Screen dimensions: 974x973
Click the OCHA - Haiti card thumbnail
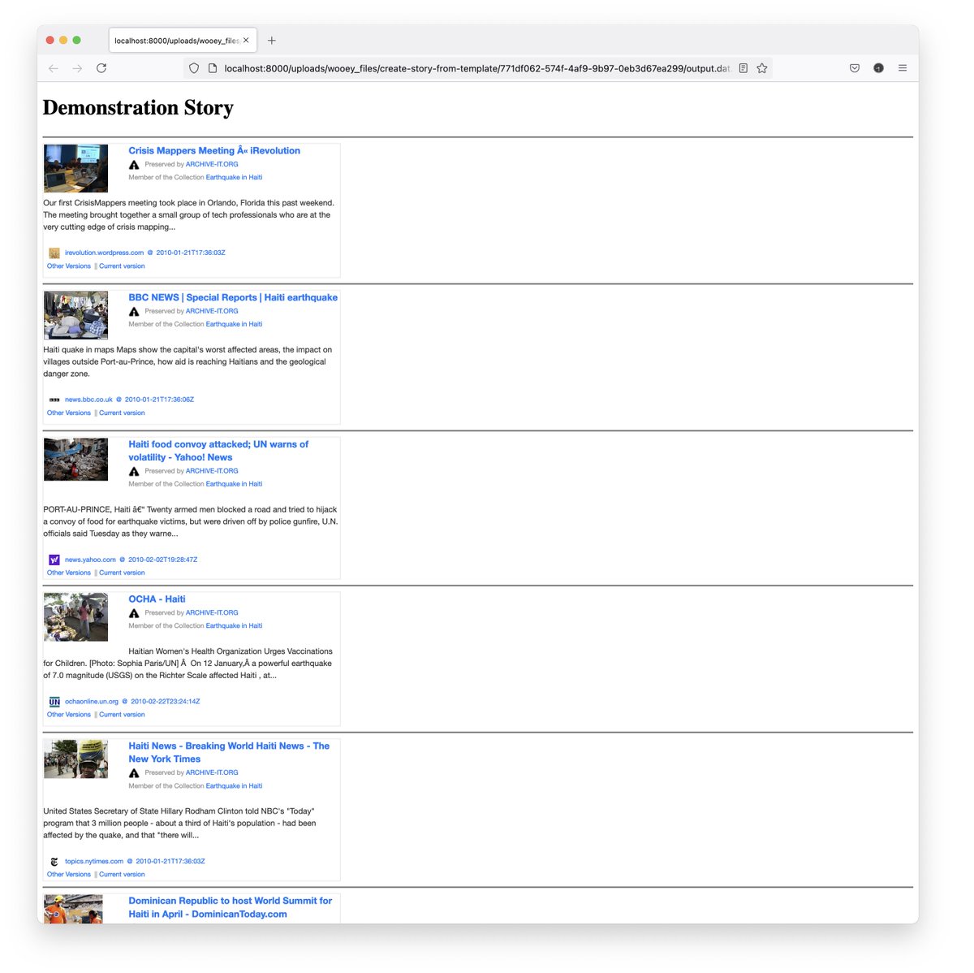(75, 617)
